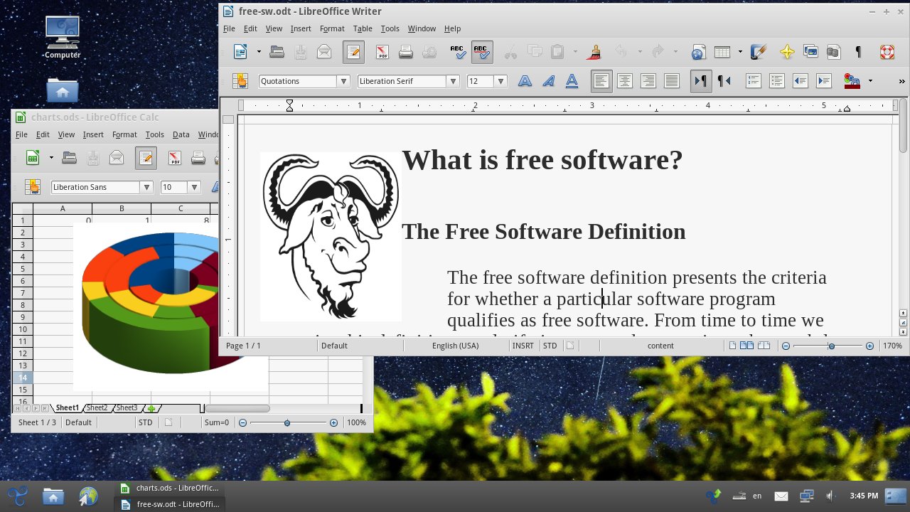Open the Gallery icon in Writer toolbar
This screenshot has width=910, height=512.
(810, 51)
